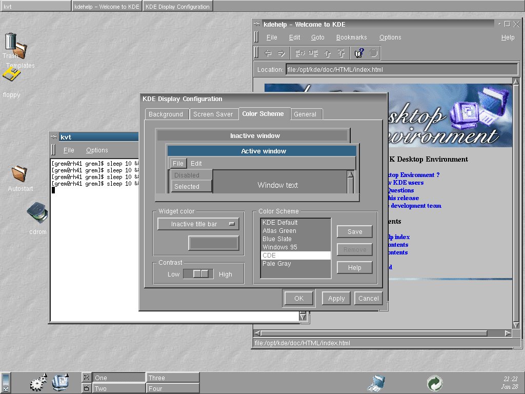Select the Color Scheme tab
Screen dimensions: 525x394
coord(263,113)
